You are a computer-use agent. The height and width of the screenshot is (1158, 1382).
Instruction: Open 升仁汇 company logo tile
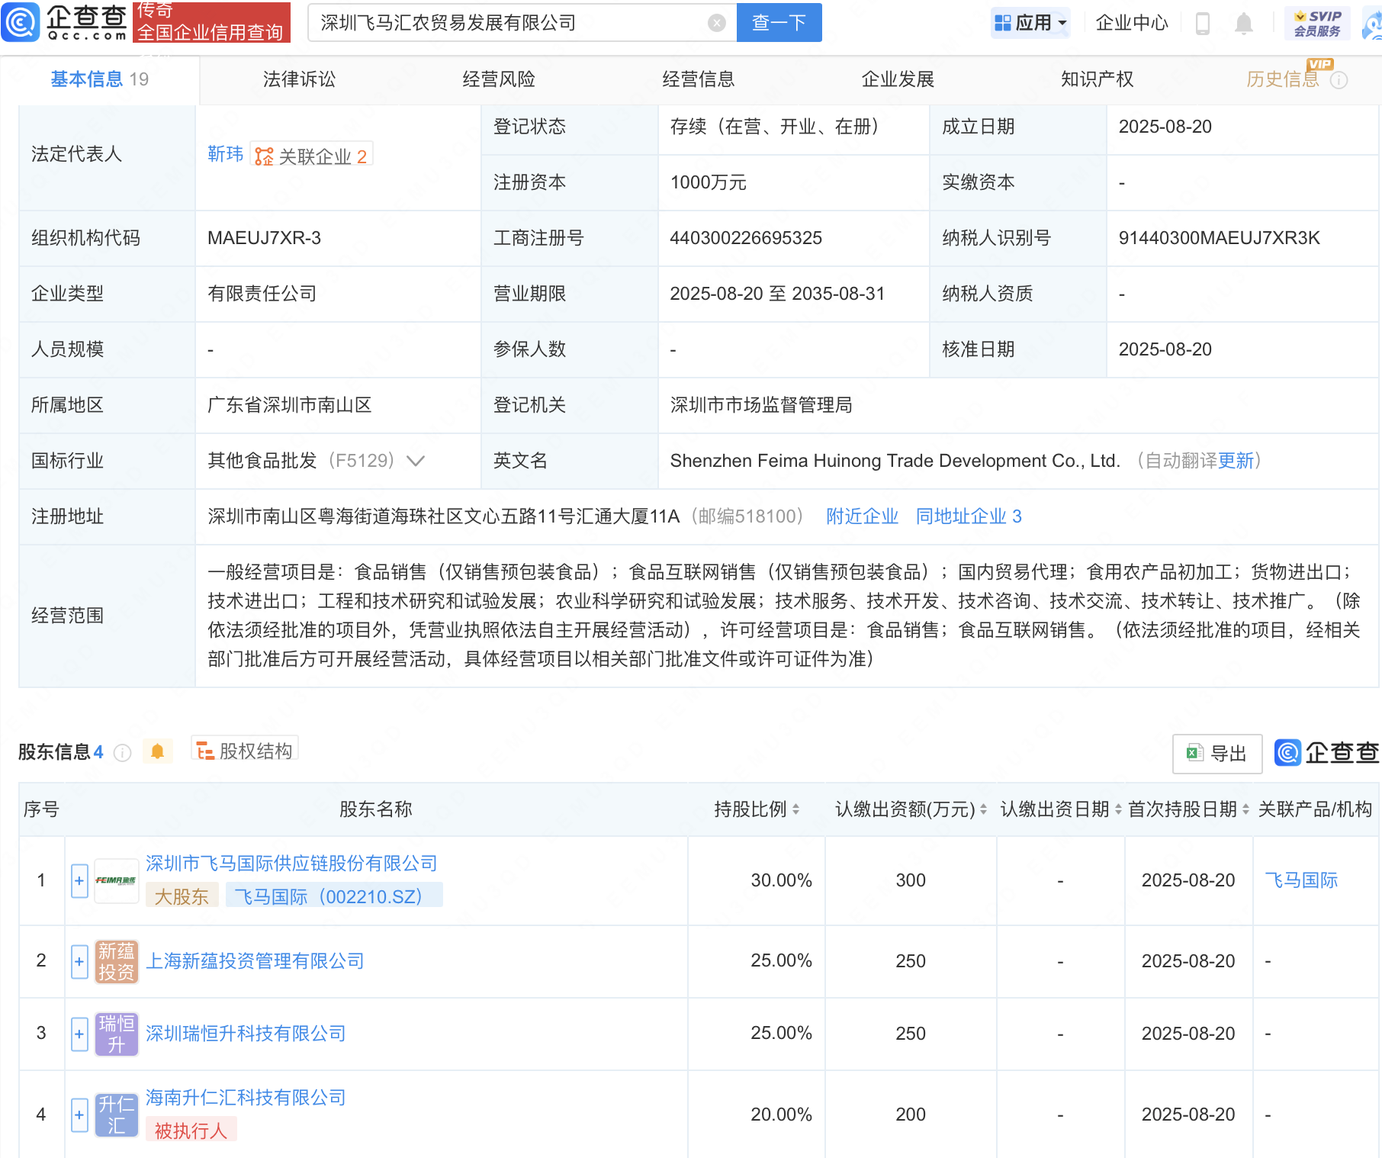click(116, 1115)
